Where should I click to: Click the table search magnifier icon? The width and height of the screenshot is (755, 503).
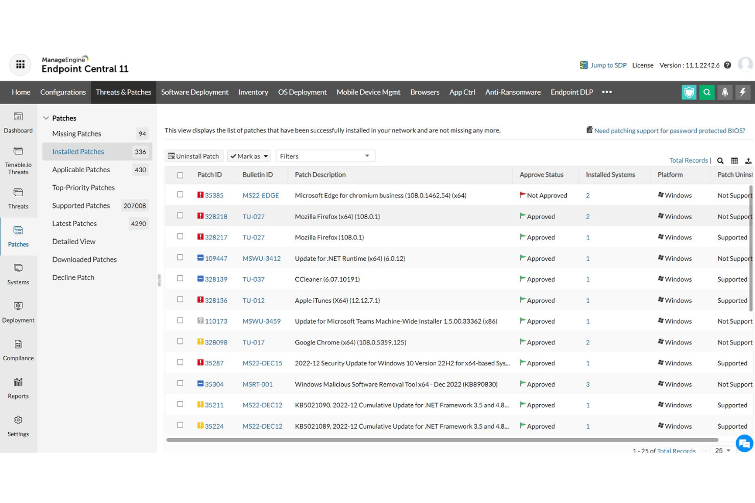pyautogui.click(x=720, y=161)
